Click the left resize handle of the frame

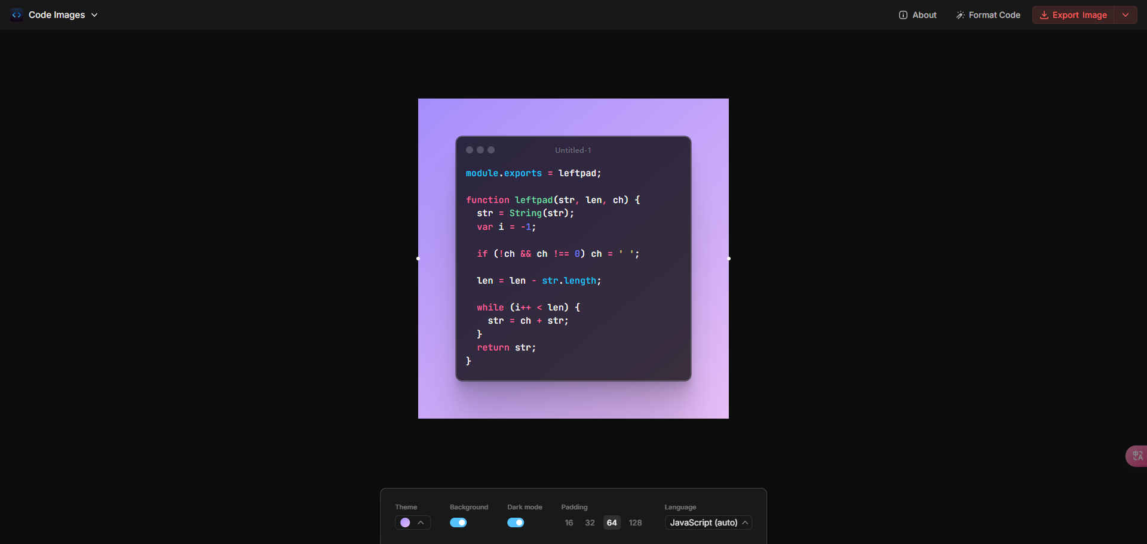coord(418,259)
